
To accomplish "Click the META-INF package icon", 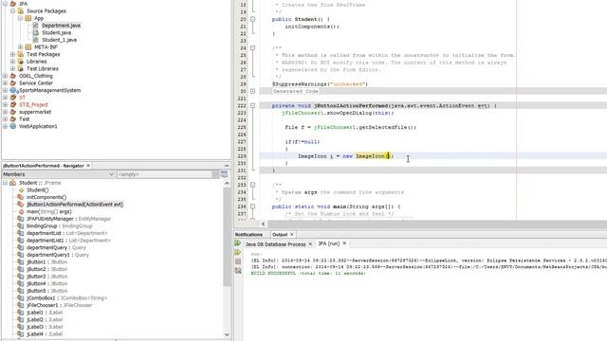I will [x=28, y=46].
